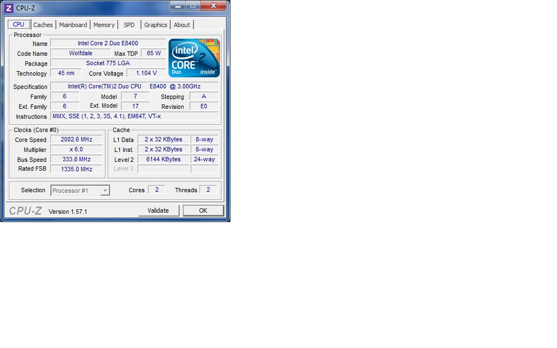
Task: Show the About tab
Action: click(x=181, y=25)
